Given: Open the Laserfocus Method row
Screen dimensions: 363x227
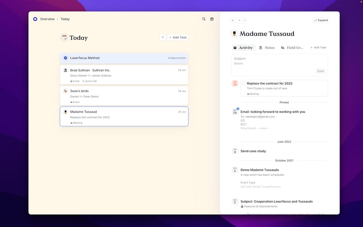Looking at the screenshot, I should [124, 58].
